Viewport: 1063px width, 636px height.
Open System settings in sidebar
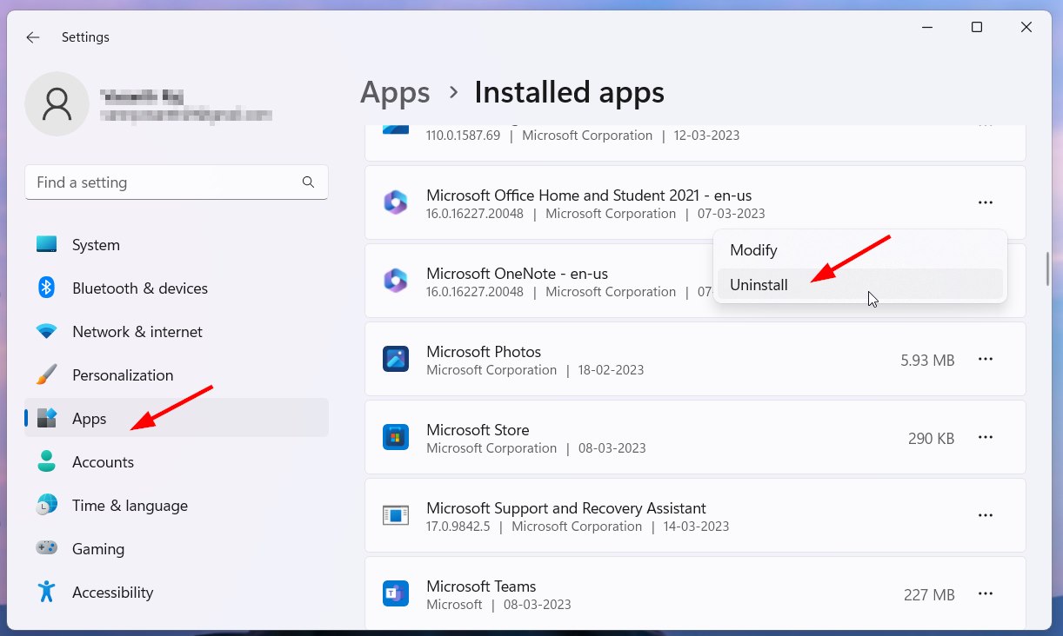click(177, 245)
